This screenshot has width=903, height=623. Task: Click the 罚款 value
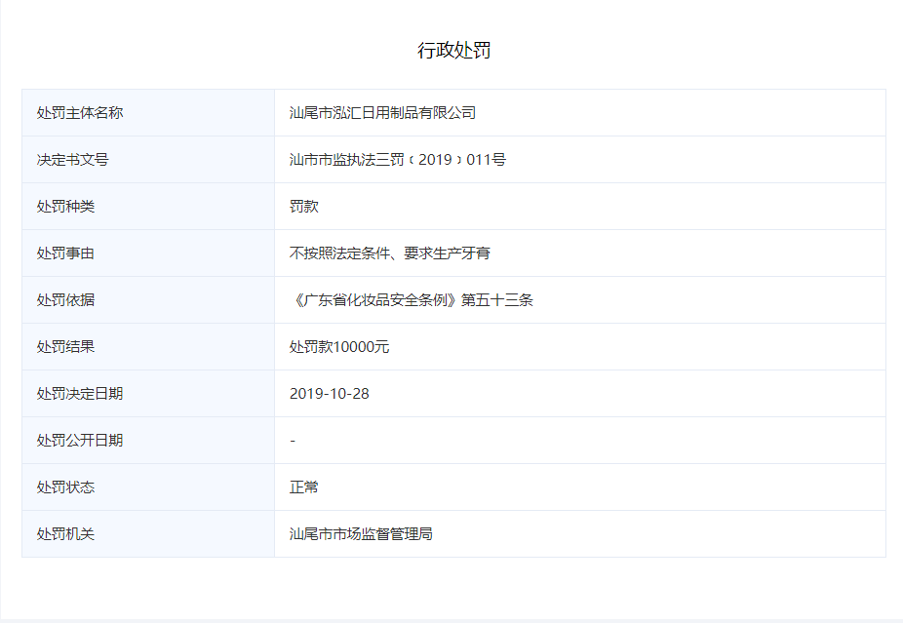(303, 206)
